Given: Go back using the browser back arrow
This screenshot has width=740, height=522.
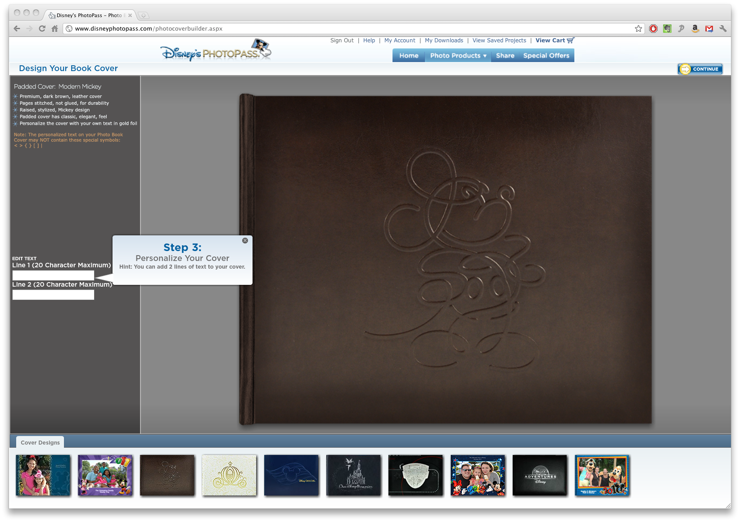Looking at the screenshot, I should point(17,28).
